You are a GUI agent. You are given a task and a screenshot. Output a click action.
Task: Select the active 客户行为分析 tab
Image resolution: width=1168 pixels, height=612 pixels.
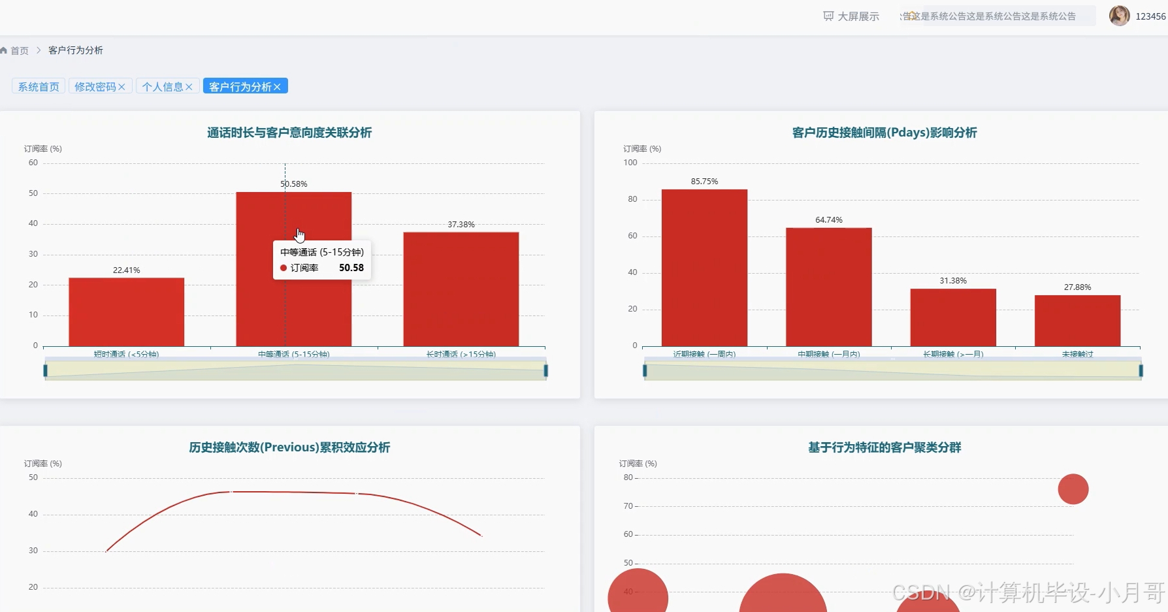(240, 87)
